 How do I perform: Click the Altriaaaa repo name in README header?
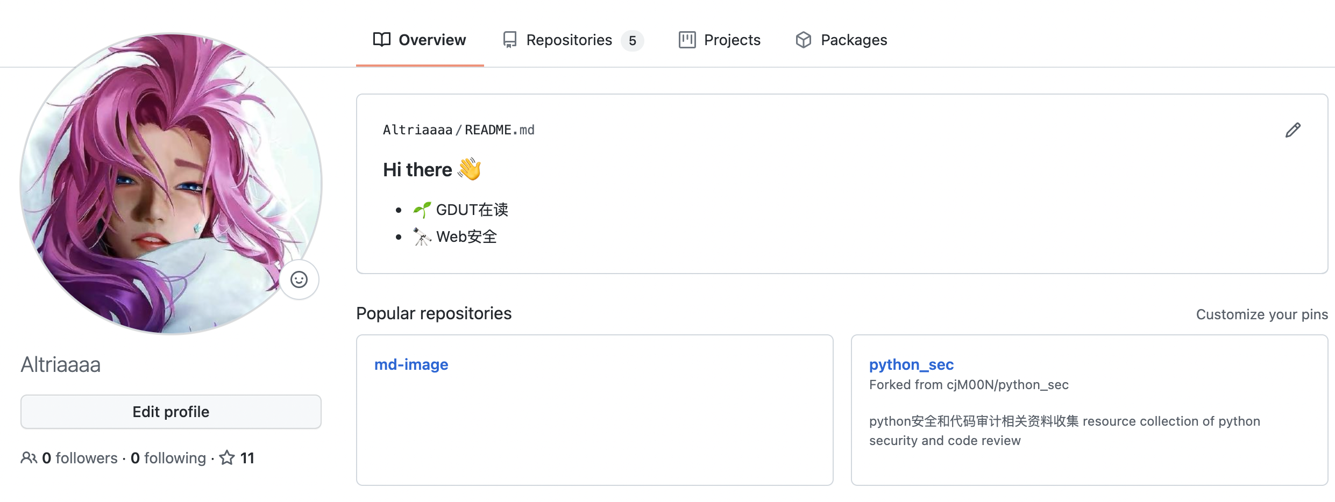(417, 130)
